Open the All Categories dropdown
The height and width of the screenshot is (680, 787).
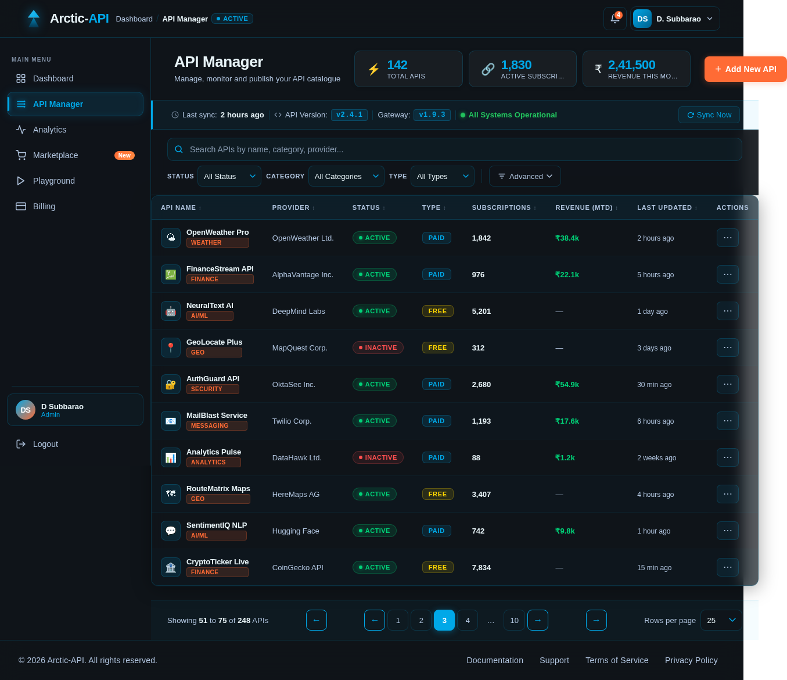click(346, 176)
